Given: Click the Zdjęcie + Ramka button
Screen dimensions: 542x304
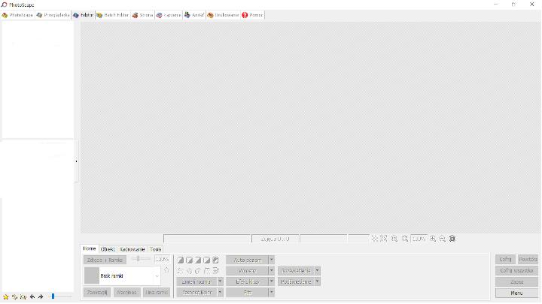Looking at the screenshot, I should 105,260.
